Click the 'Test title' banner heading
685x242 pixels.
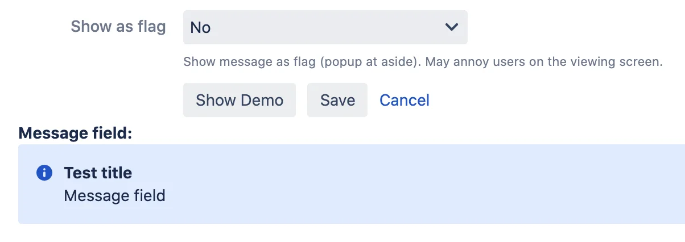tap(98, 173)
